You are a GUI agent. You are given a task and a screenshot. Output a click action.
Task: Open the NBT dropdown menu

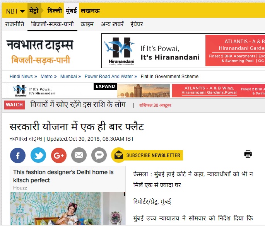[x=15, y=11]
